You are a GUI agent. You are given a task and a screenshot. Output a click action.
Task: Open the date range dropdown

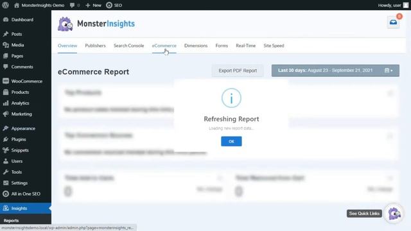point(335,71)
